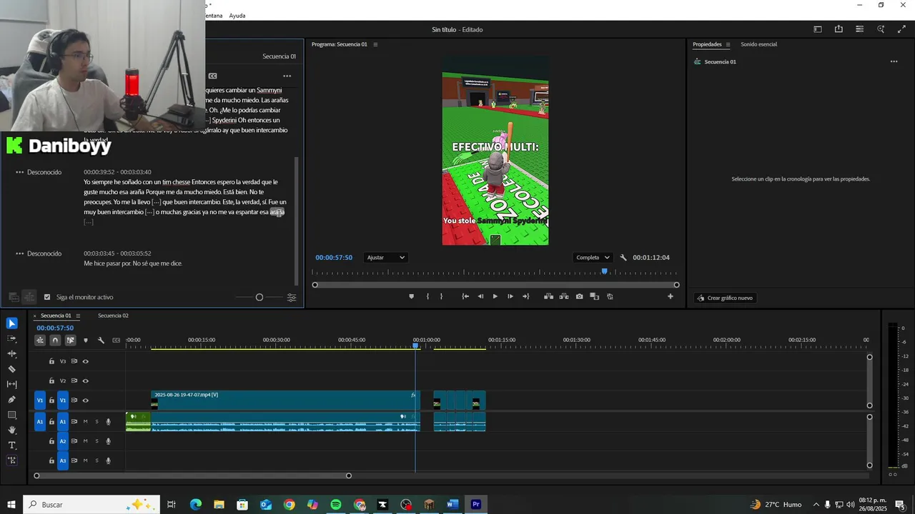
Task: Click the Comparison View button
Action: coord(594,296)
